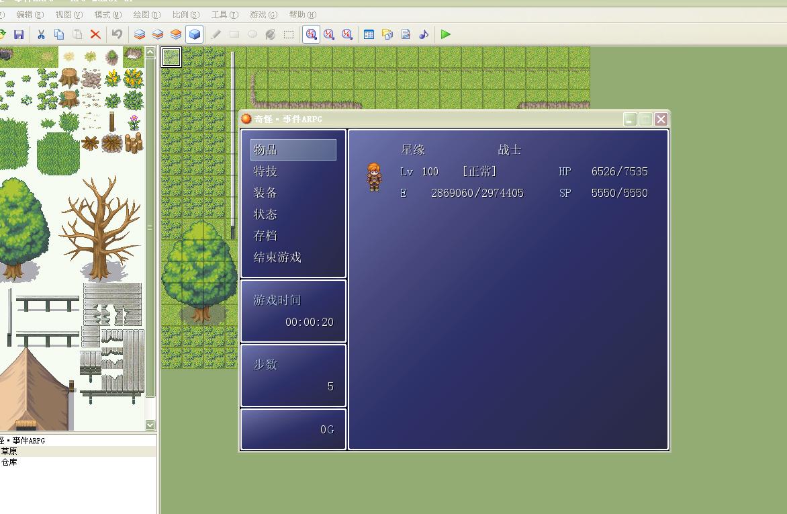The width and height of the screenshot is (787, 514).
Task: Open the 工具(T) menu
Action: (224, 15)
